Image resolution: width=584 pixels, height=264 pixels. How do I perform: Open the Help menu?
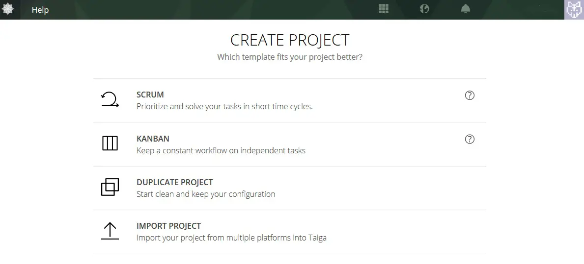click(40, 10)
